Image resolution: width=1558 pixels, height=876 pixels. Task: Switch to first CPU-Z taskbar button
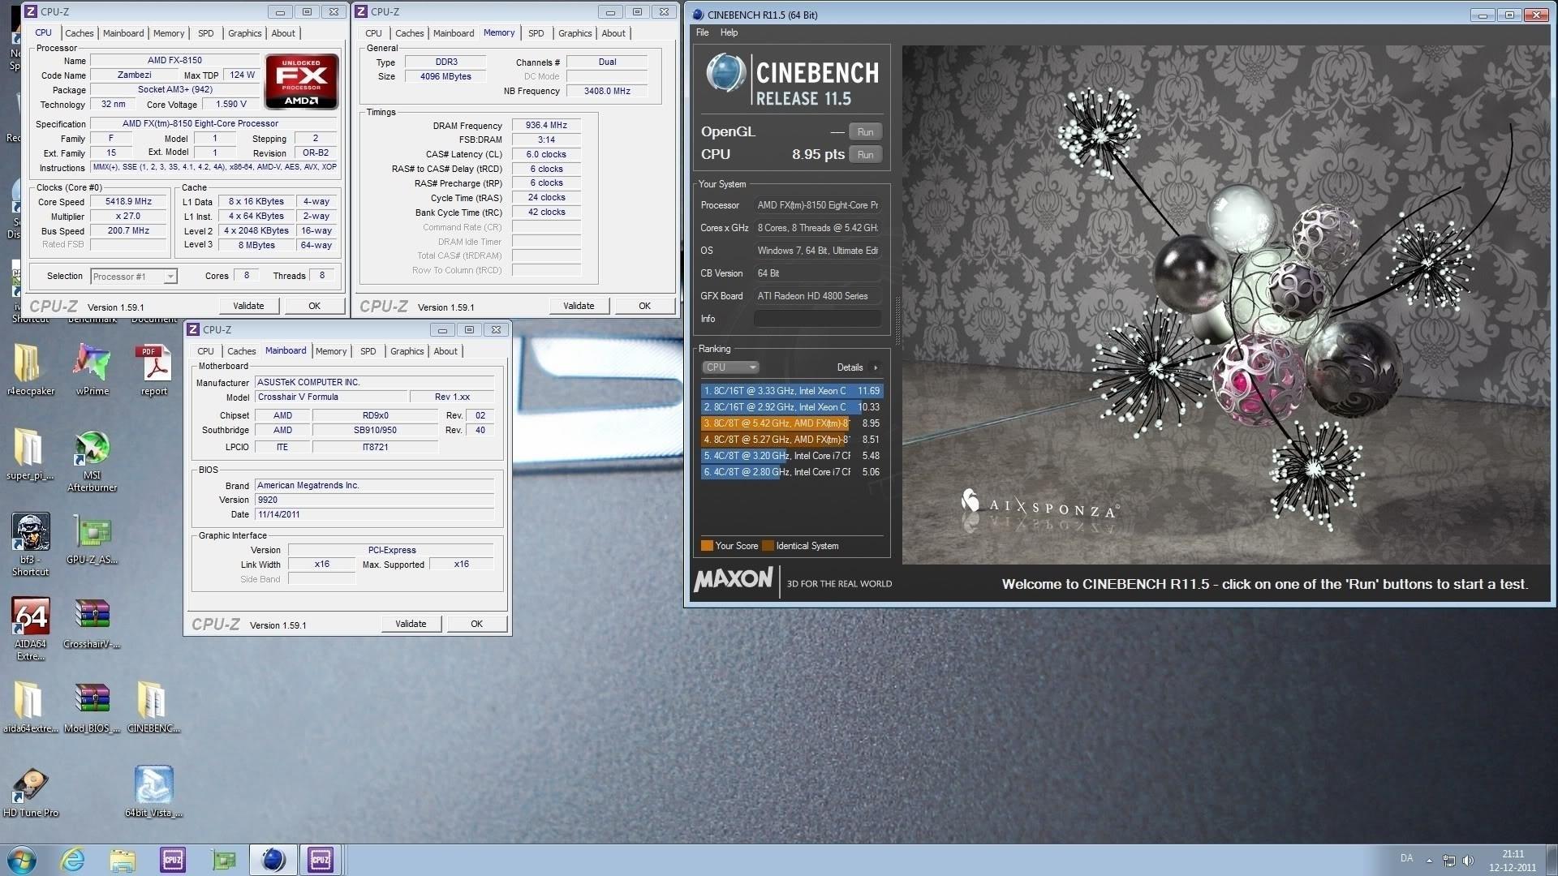point(173,860)
